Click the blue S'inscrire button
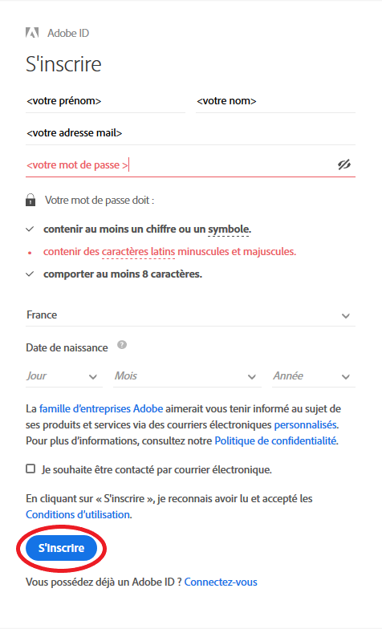 (x=61, y=548)
